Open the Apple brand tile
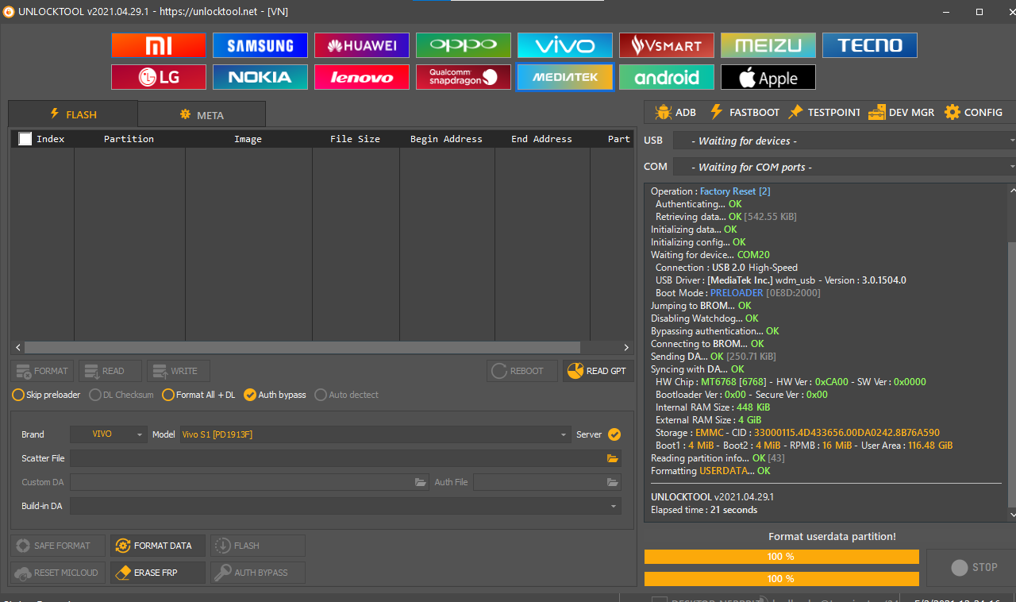Viewport: 1016px width, 602px height. (x=768, y=77)
